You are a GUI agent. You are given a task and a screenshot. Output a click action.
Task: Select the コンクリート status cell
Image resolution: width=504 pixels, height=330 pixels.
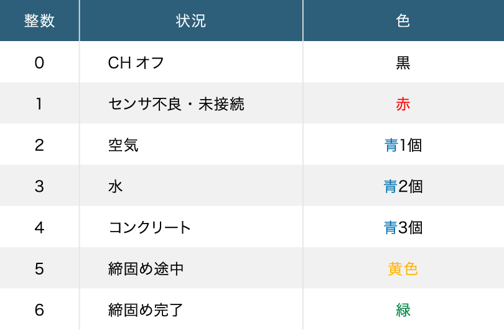tap(149, 227)
